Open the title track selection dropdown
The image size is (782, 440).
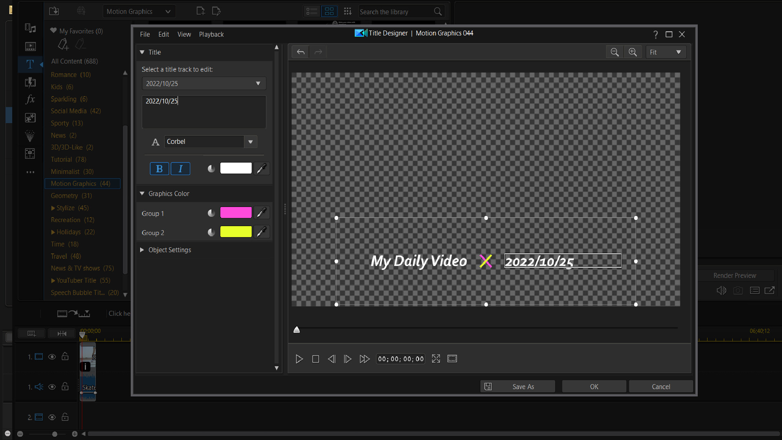(258, 83)
